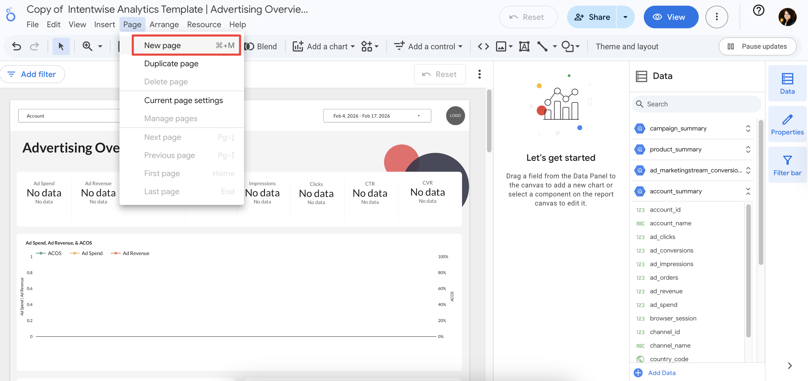808x381 pixels.
Task: Select Duplicate page menu entry
Action: pyautogui.click(x=171, y=64)
